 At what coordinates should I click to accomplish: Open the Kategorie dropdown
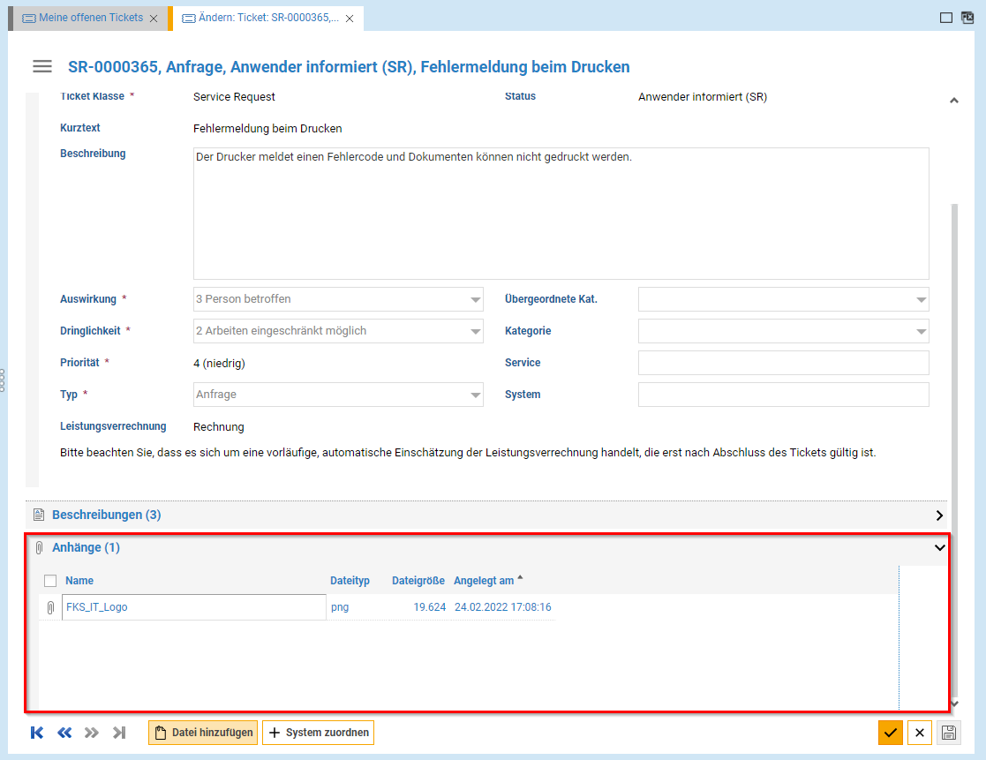[x=921, y=331]
